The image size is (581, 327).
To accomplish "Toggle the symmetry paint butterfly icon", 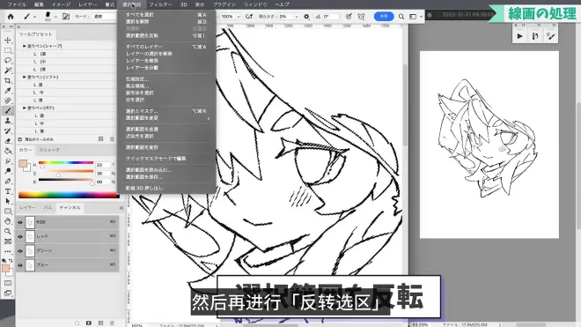I will (x=361, y=17).
